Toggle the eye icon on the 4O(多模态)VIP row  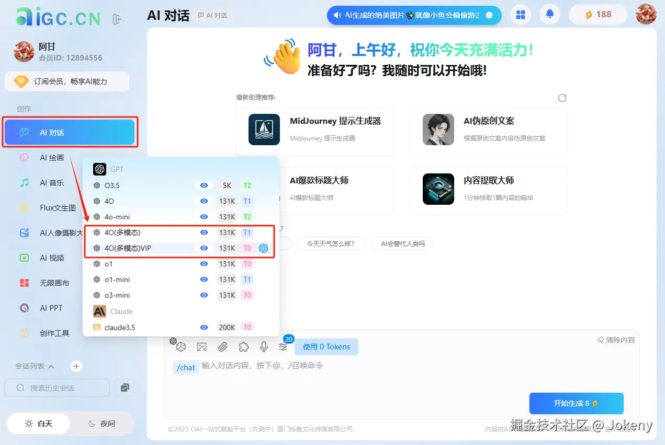204,248
